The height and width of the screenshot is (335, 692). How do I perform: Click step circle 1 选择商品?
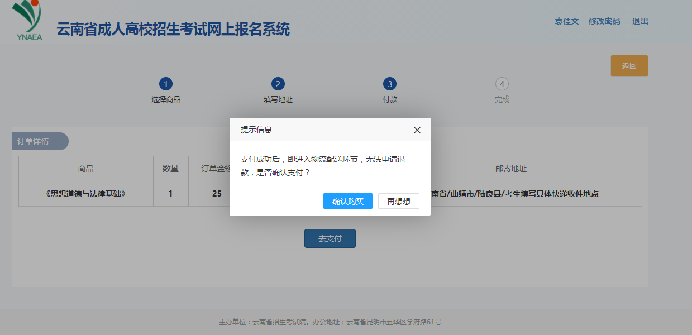point(165,85)
